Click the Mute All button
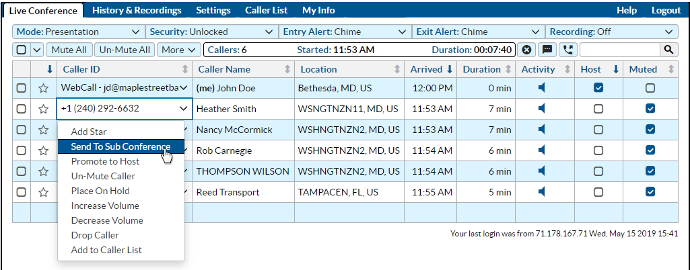690x270 pixels. click(x=69, y=50)
